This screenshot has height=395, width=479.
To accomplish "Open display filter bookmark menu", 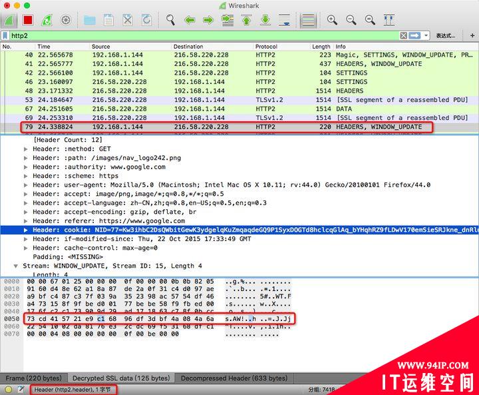I will point(5,36).
